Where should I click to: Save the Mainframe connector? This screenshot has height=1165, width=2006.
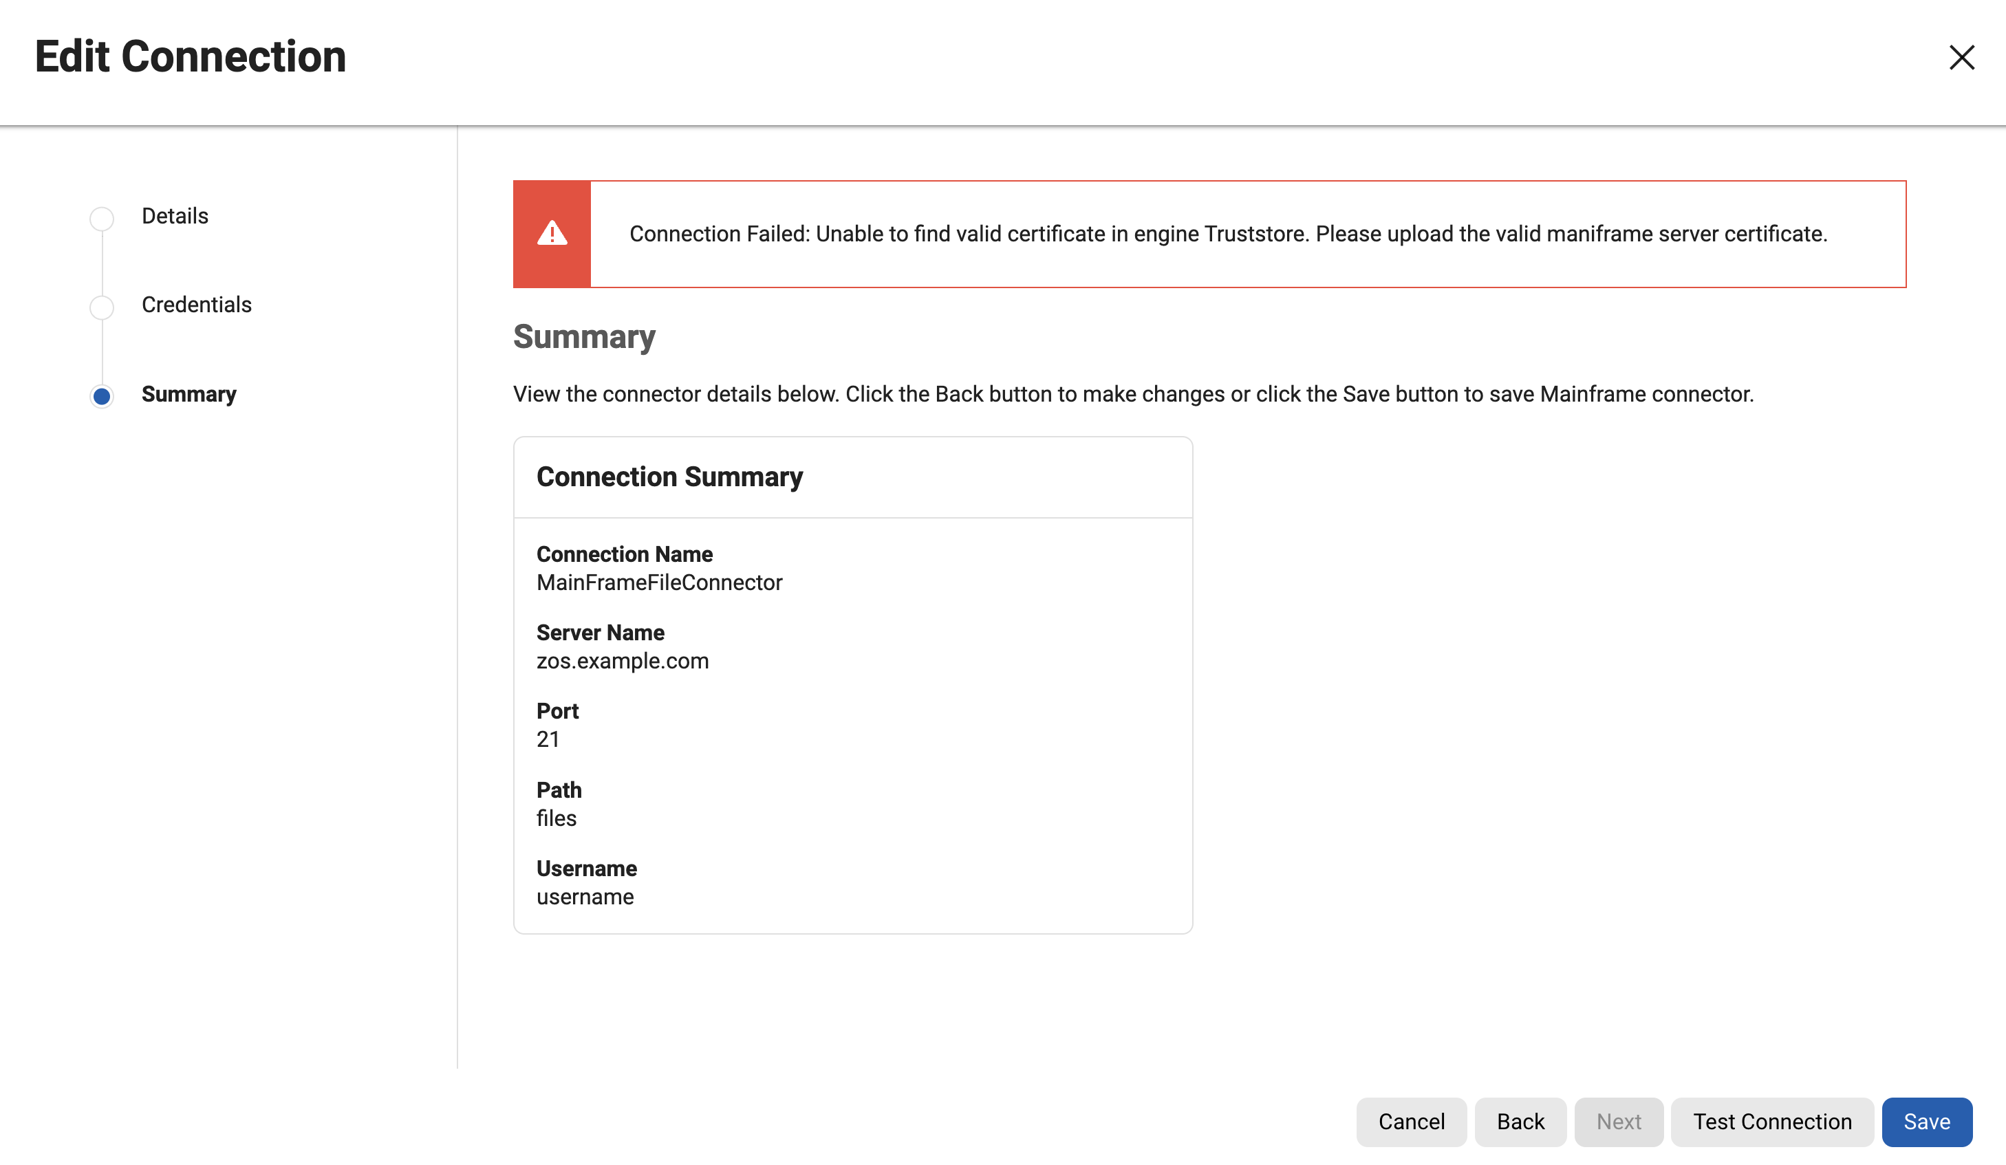pyautogui.click(x=1926, y=1121)
